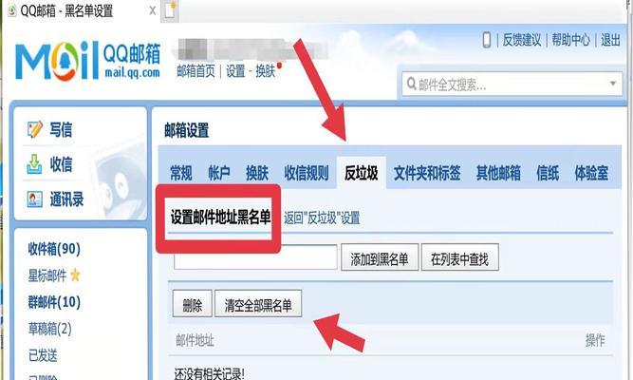Switch to the 收信规则 tab

point(306,173)
